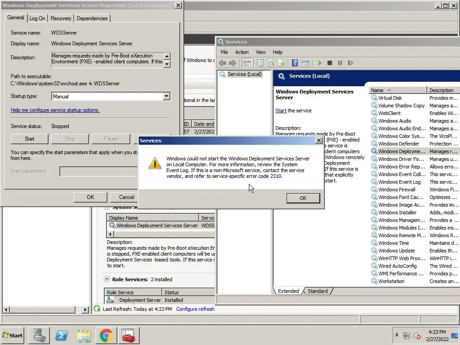
Task: Click the Export List toolbar icon
Action: click(x=281, y=63)
